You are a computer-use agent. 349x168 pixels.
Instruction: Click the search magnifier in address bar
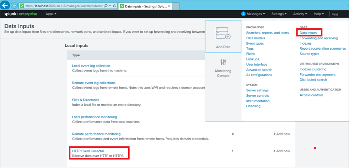coord(106,6)
